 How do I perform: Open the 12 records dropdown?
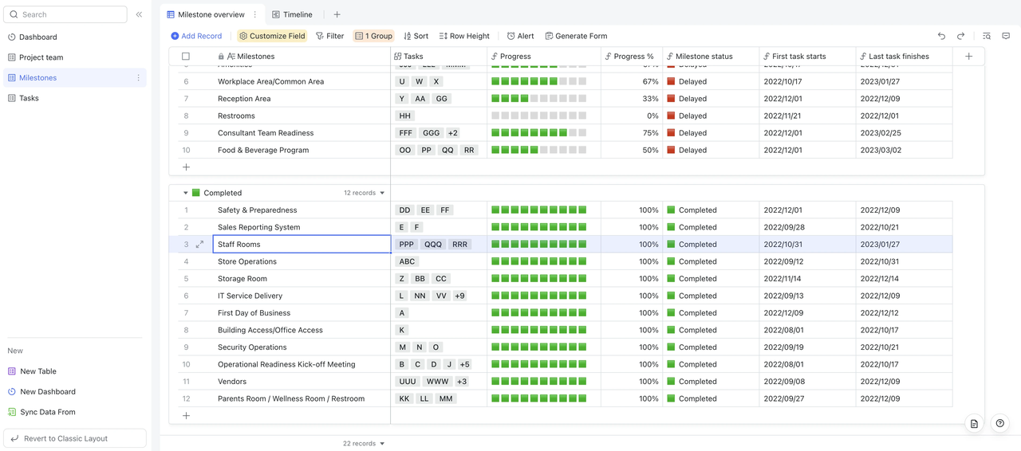click(365, 193)
